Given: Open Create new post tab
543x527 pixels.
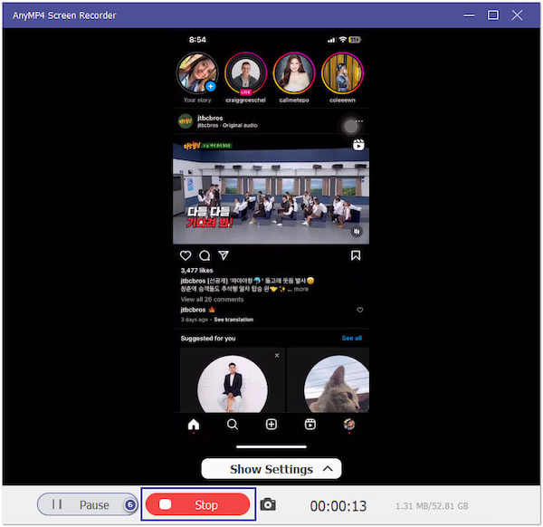Looking at the screenshot, I should [x=271, y=425].
